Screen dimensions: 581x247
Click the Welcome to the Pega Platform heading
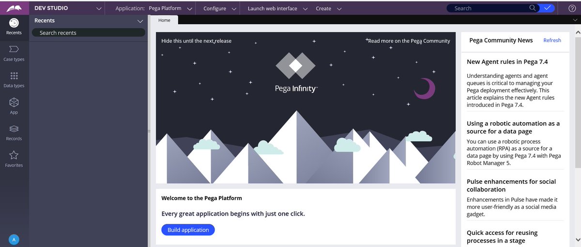pos(201,198)
